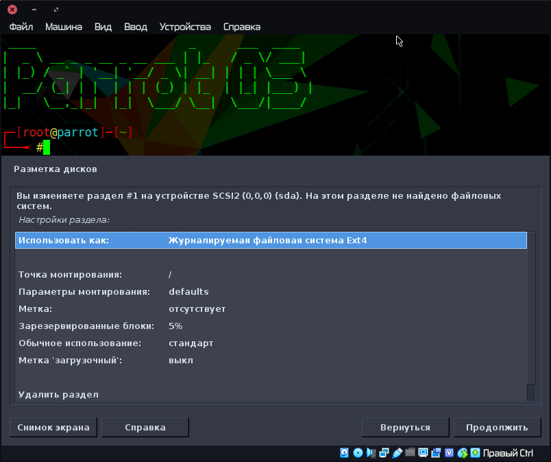Select the 'Зарезервированные блоки: 5%' row
Image resolution: width=551 pixels, height=462 pixels.
pos(271,326)
